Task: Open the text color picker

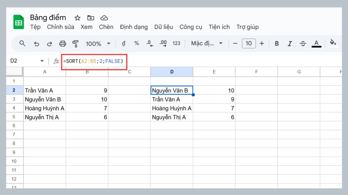Action: 316,43
